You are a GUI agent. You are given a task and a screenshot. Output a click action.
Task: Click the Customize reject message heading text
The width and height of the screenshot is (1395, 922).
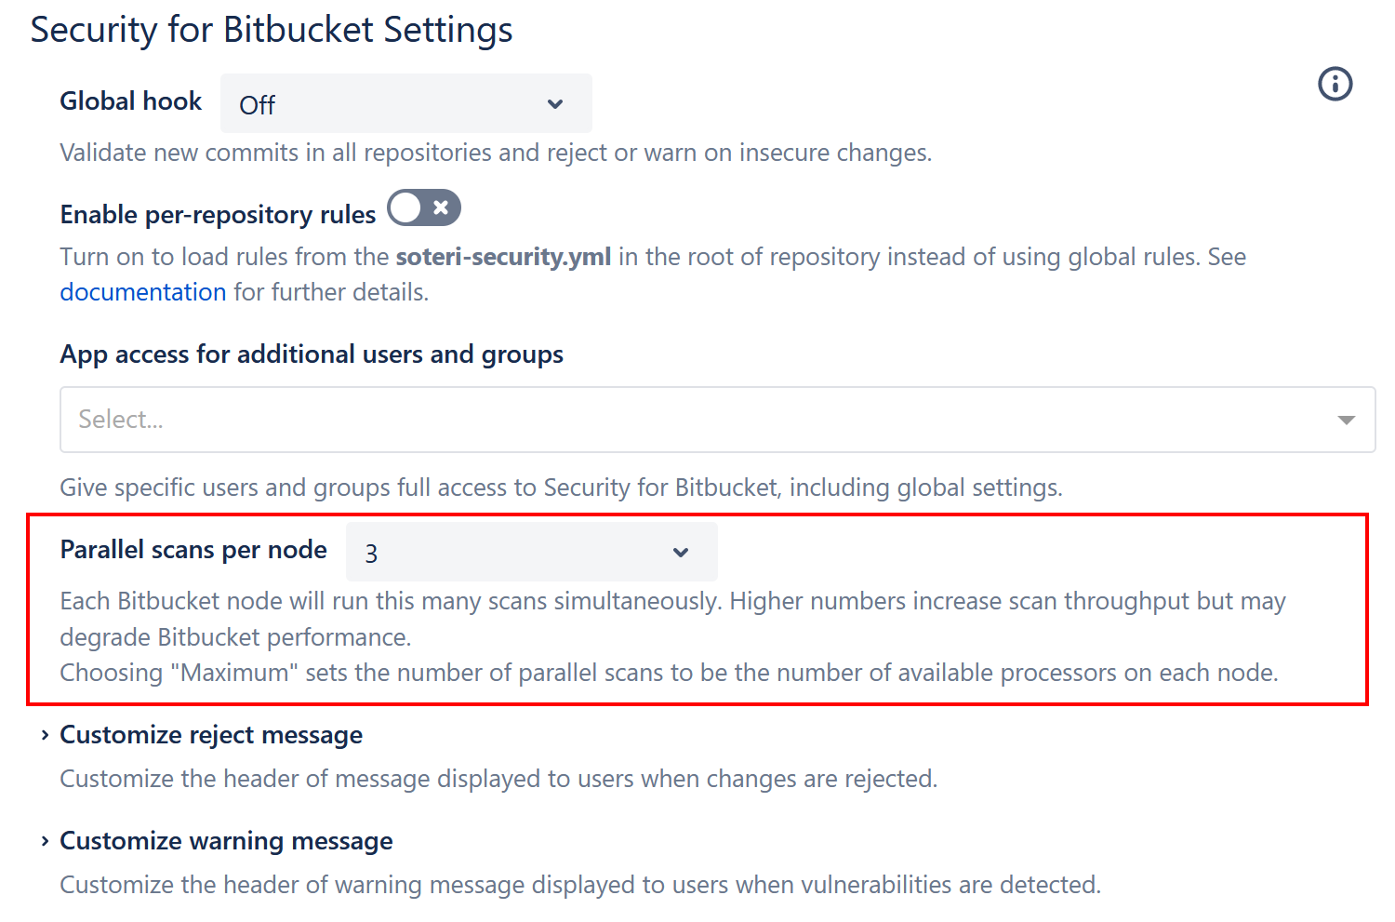[211, 735]
